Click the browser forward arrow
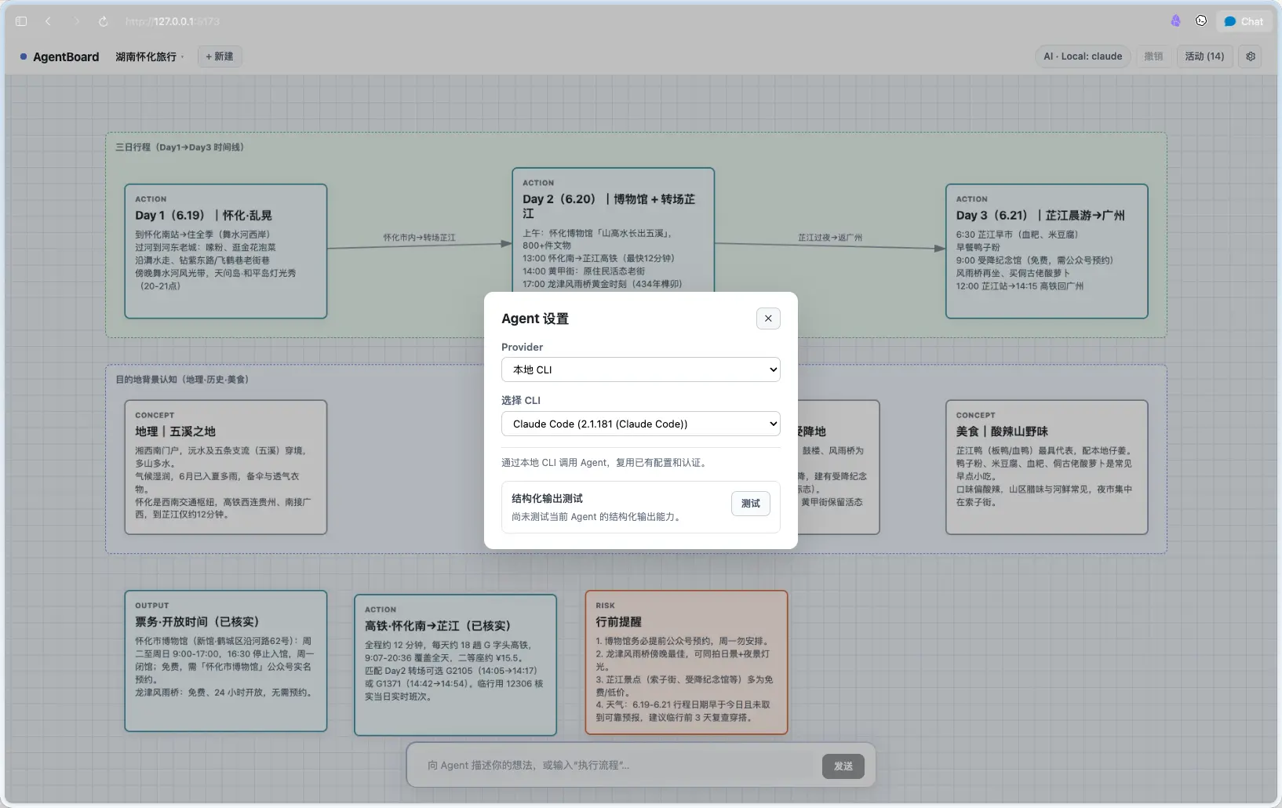The width and height of the screenshot is (1282, 808). [76, 21]
